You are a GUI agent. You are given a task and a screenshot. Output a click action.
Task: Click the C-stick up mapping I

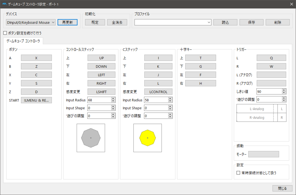tap(158, 58)
